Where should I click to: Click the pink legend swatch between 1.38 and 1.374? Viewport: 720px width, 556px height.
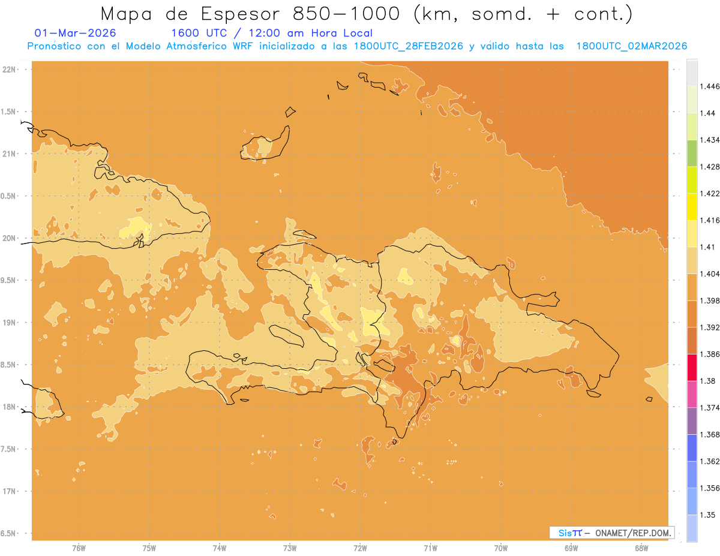pos(692,394)
